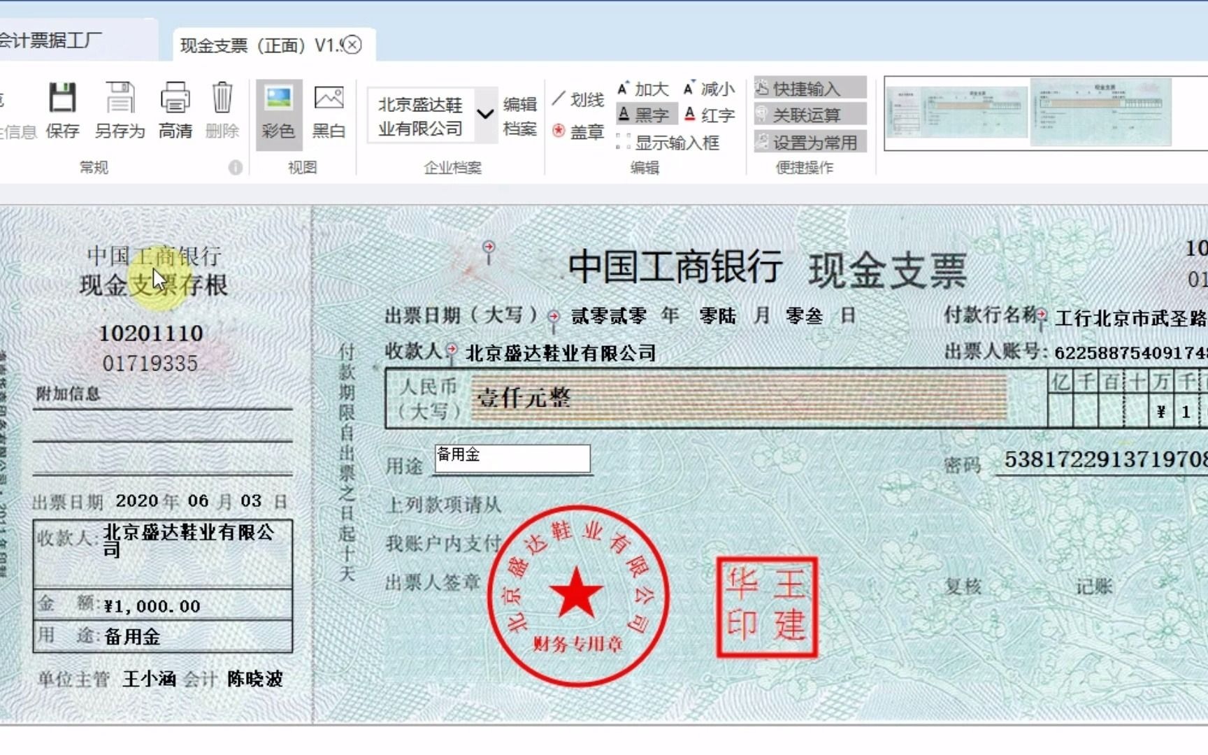Switch to color view (彩色)
Viewport: 1208px width, 755px height.
point(279,114)
